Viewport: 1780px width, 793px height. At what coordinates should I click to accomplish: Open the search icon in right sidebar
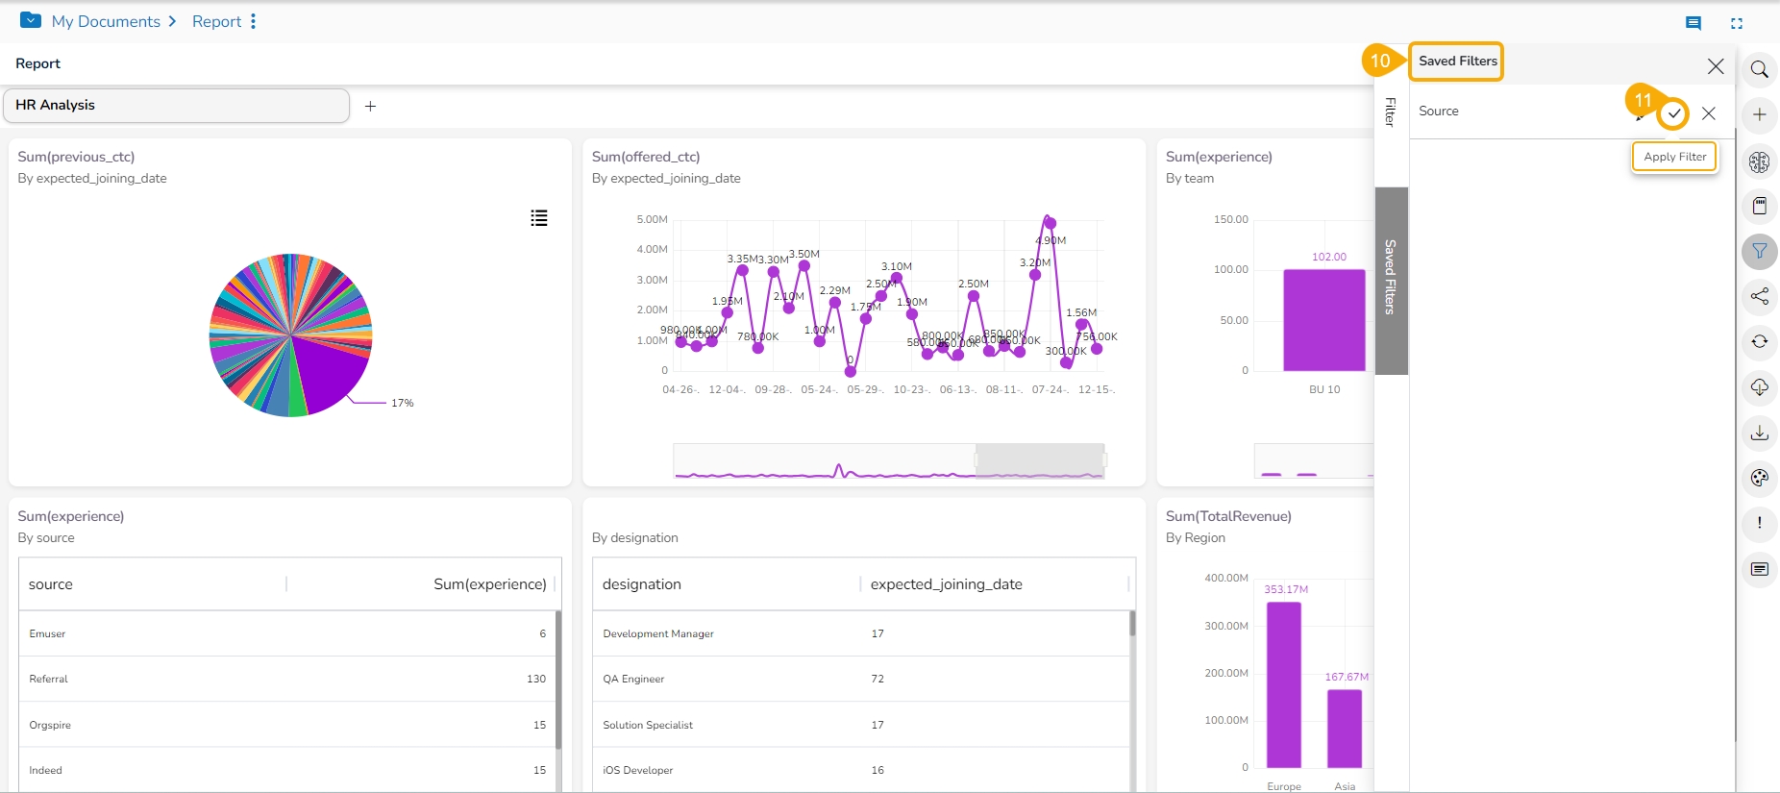(1759, 69)
